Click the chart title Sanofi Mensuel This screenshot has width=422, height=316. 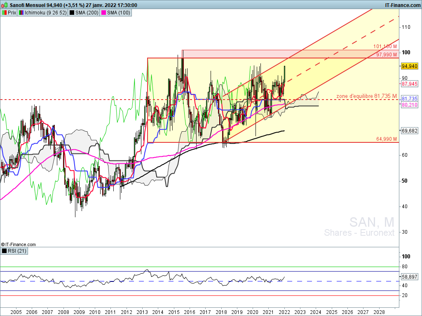(x=28, y=5)
